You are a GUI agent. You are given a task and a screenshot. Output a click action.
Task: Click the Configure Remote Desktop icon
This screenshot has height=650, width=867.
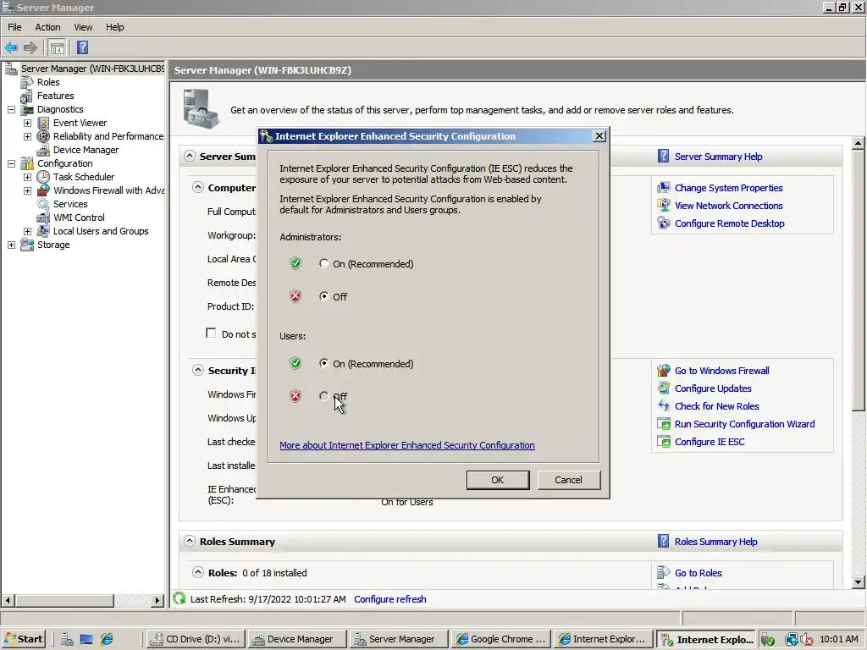(664, 223)
